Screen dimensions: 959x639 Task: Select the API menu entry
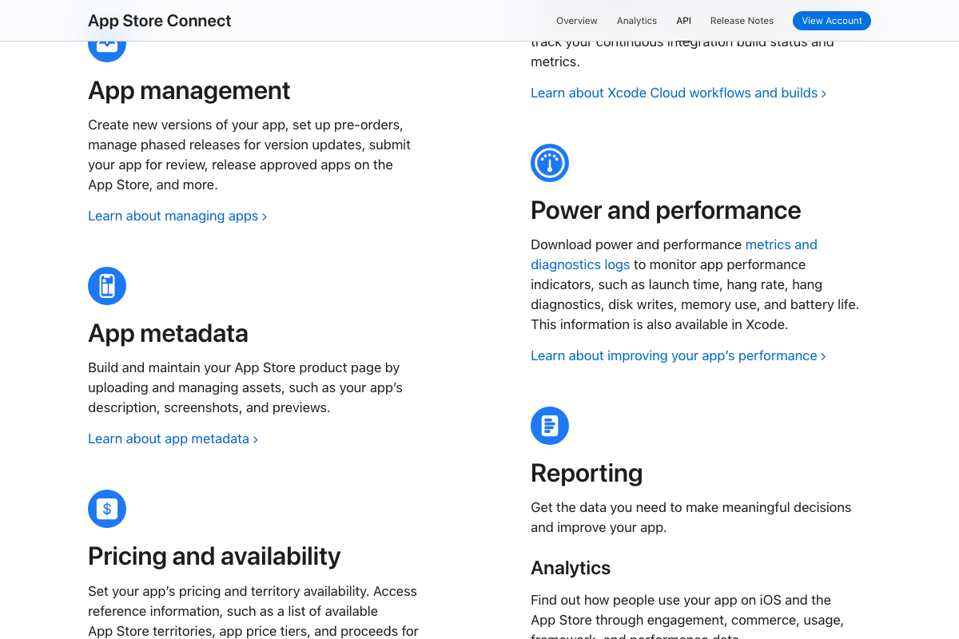click(x=683, y=20)
